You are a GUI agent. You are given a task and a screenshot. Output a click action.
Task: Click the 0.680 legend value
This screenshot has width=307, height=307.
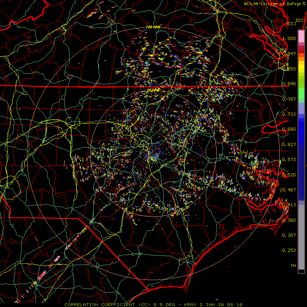[x=289, y=129]
